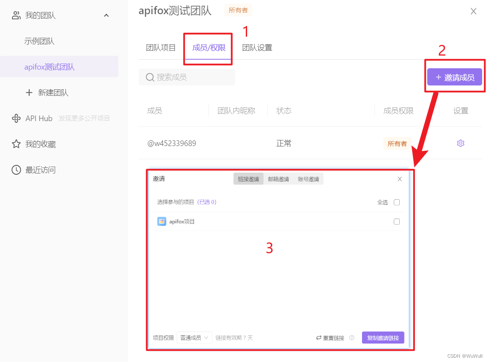The image size is (489, 362).
Task: Click the 成员 column header
Action: click(155, 110)
